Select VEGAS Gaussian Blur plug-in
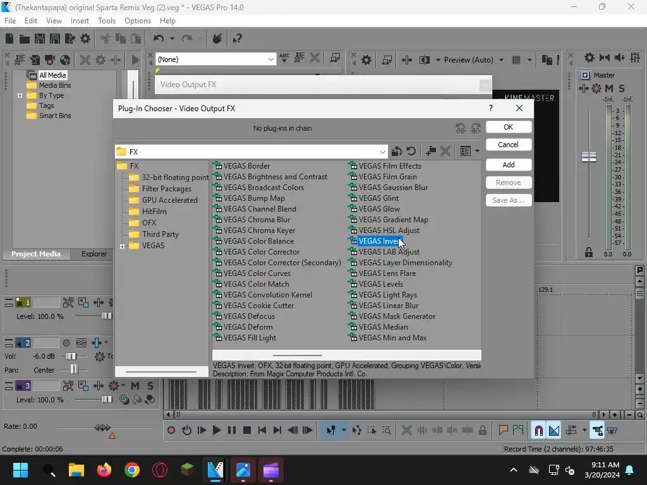Screen dimensions: 647x485 [393, 188]
